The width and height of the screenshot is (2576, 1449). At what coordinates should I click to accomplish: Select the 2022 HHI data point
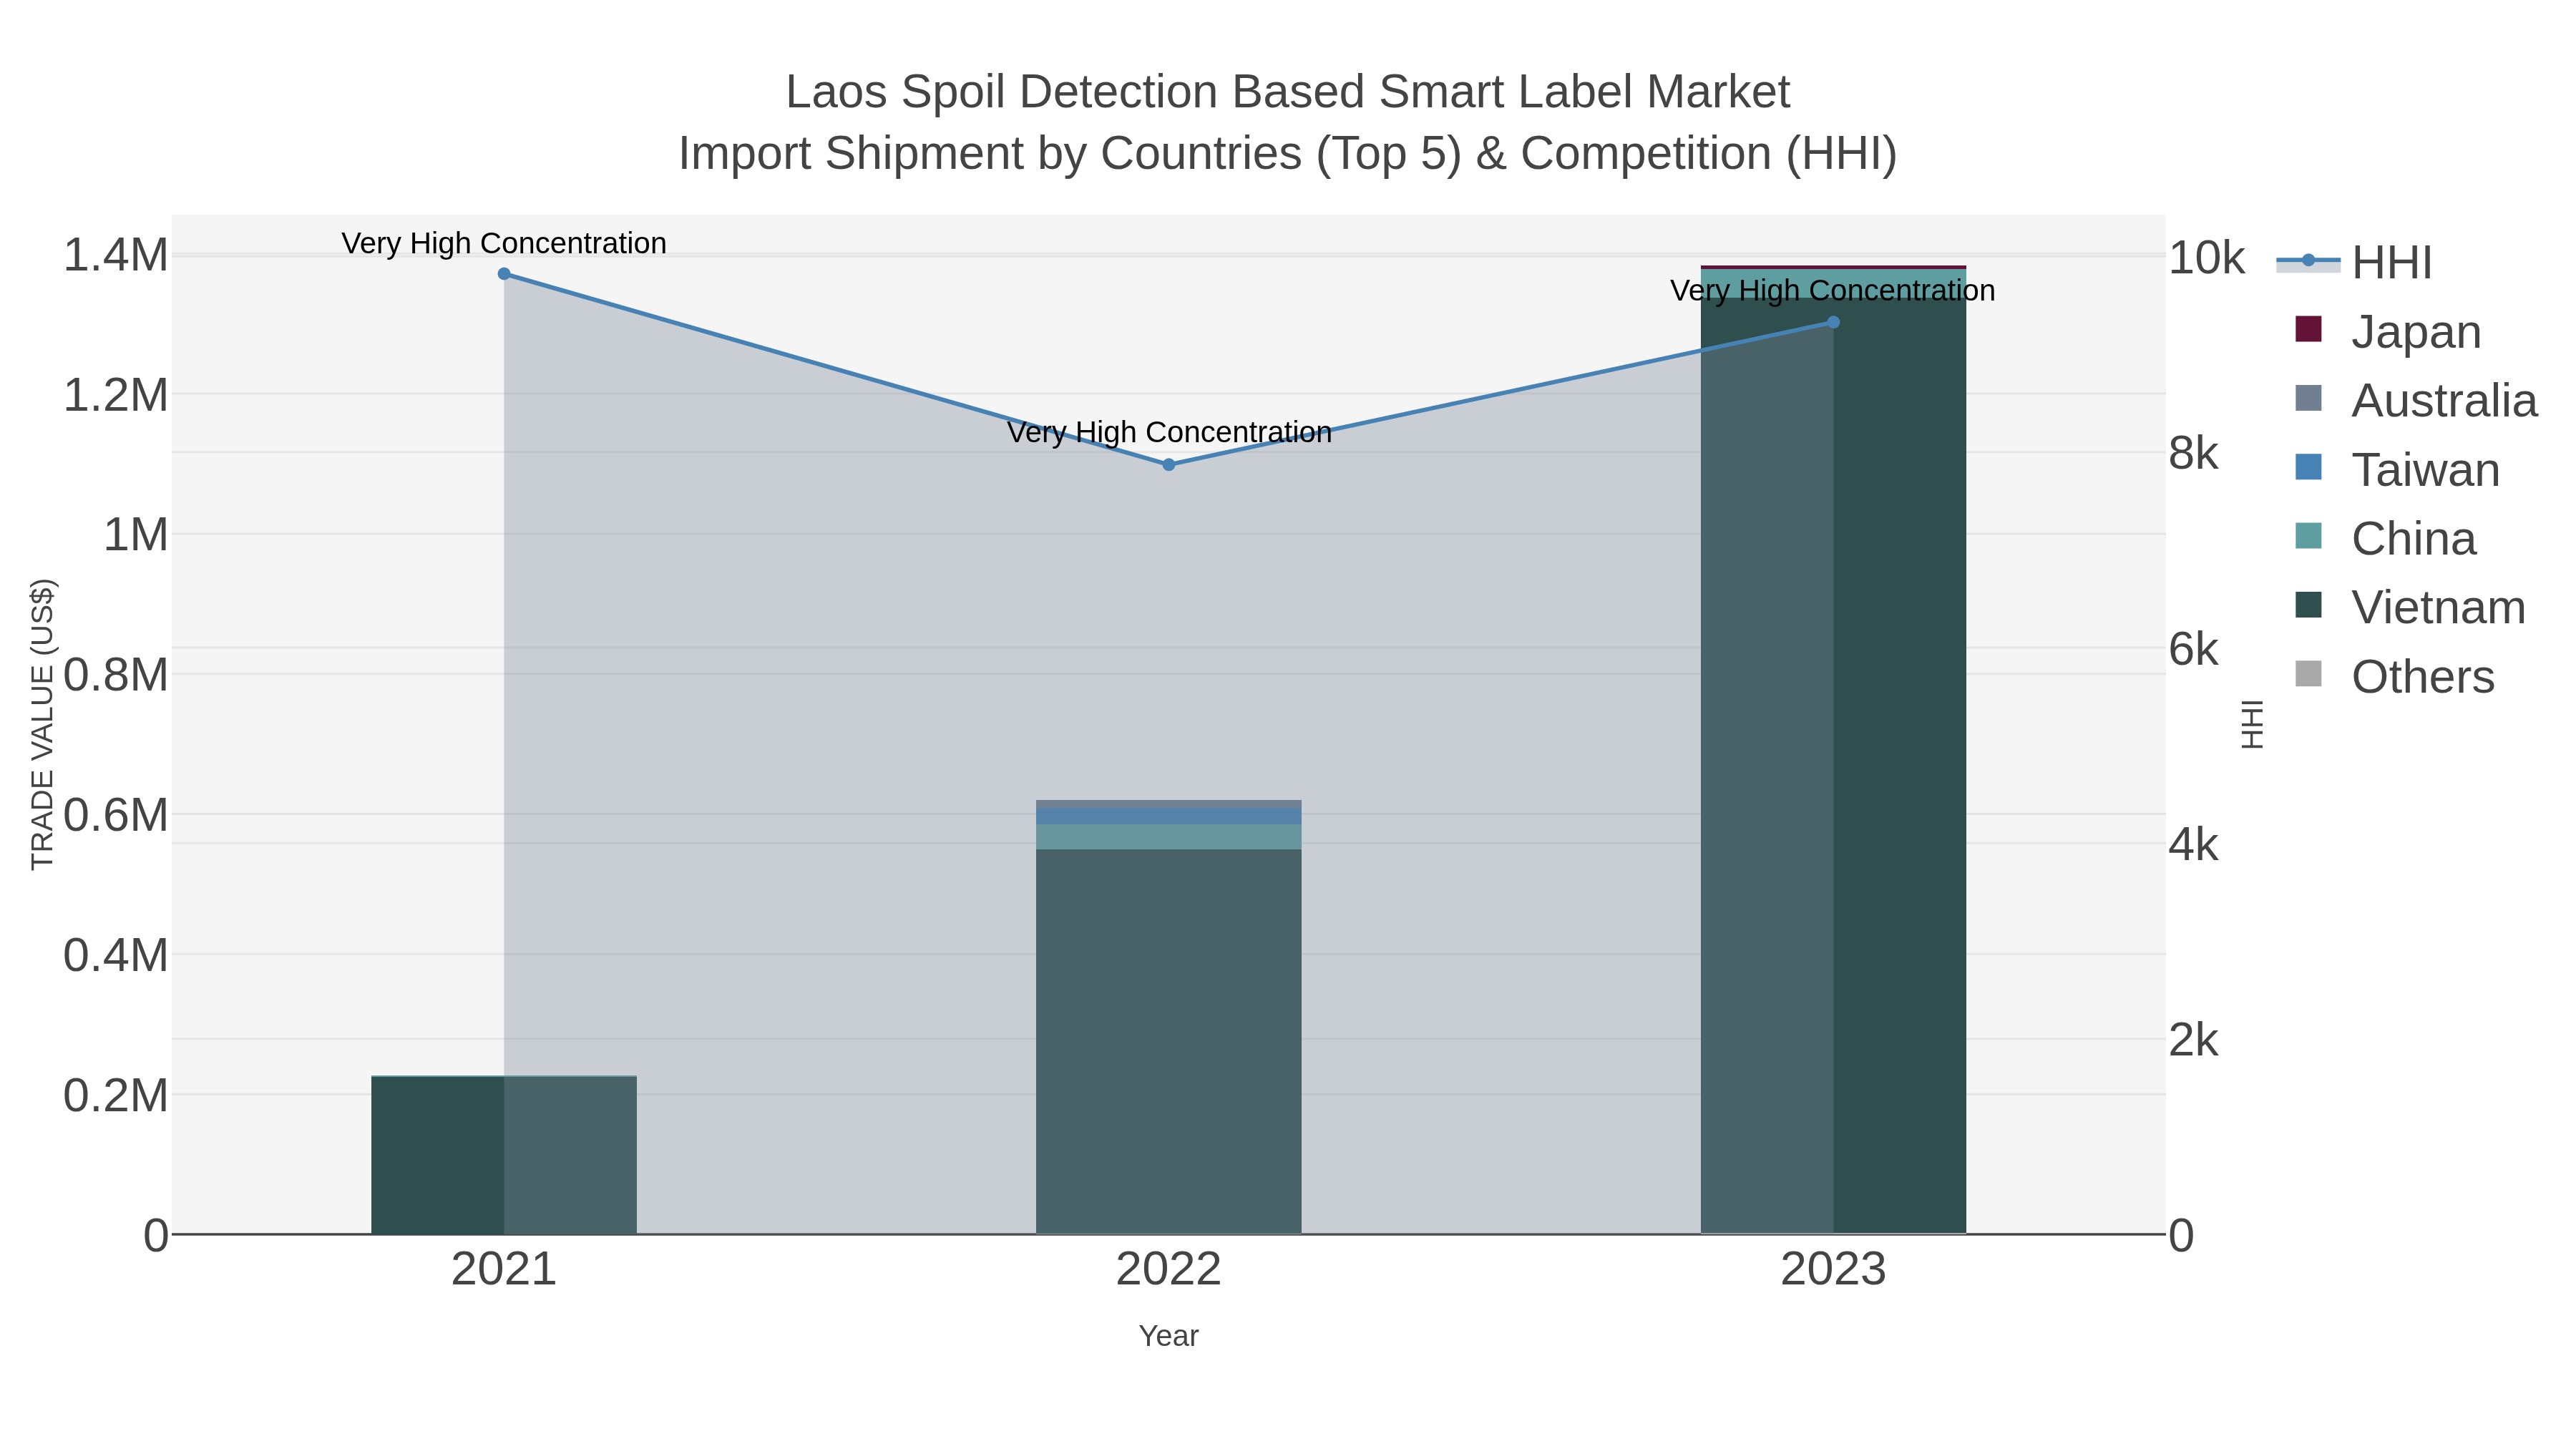tap(1169, 465)
